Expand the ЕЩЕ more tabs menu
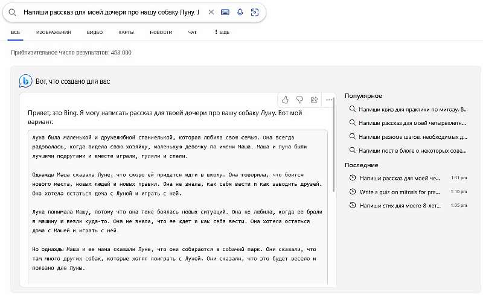The image size is (483, 295). click(x=222, y=32)
